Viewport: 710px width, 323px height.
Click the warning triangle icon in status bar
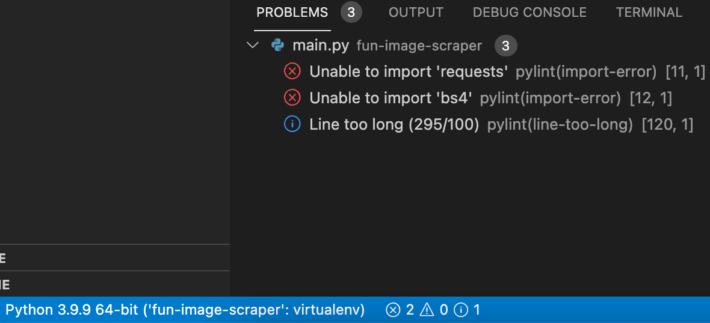[x=427, y=310]
